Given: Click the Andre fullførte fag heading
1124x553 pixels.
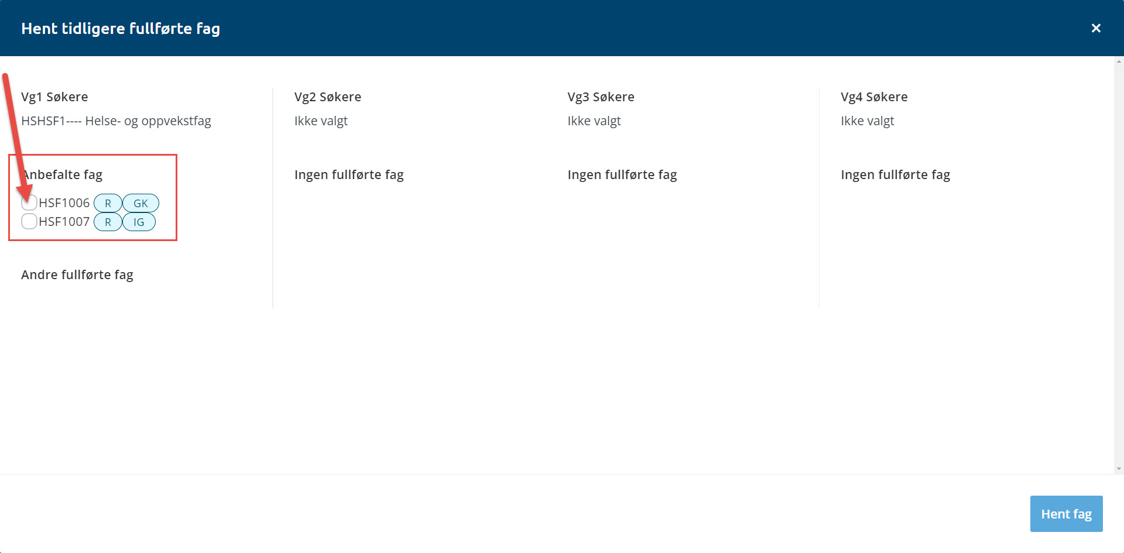Looking at the screenshot, I should (x=77, y=274).
